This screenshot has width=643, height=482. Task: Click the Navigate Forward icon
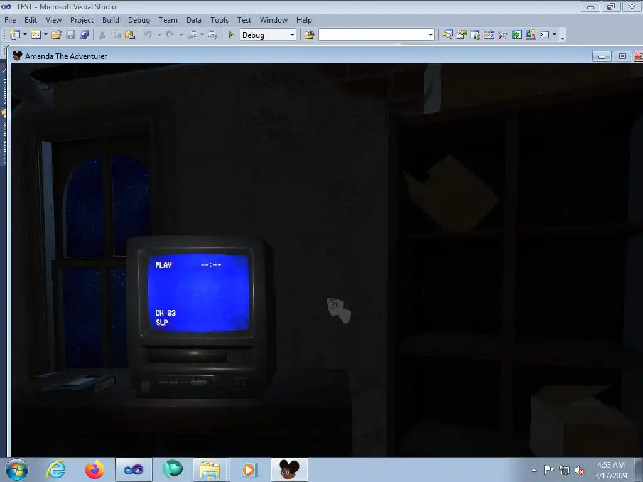(x=212, y=35)
